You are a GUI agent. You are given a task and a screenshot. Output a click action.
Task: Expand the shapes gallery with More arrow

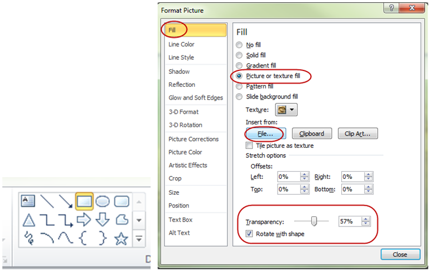click(x=139, y=238)
